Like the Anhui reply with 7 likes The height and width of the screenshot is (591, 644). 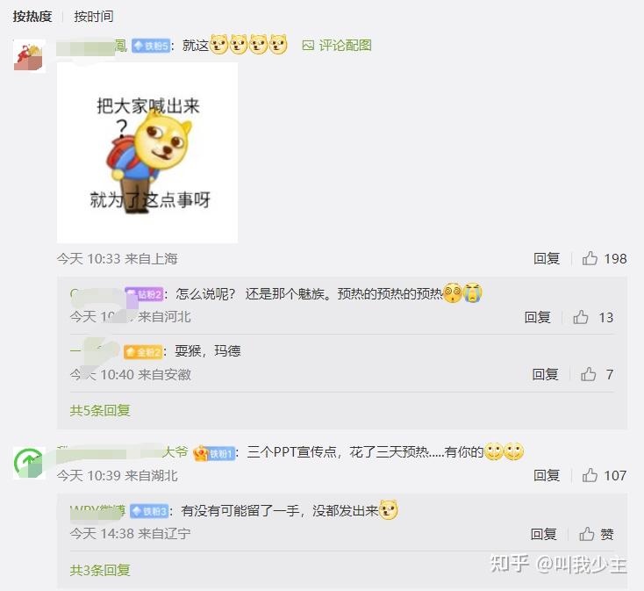pyautogui.click(x=588, y=374)
